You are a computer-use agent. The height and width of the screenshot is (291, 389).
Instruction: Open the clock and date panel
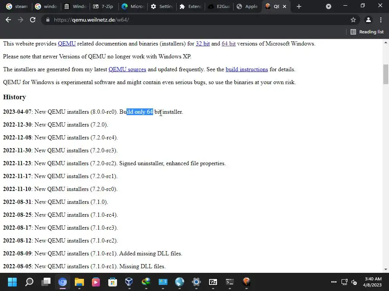(373, 282)
